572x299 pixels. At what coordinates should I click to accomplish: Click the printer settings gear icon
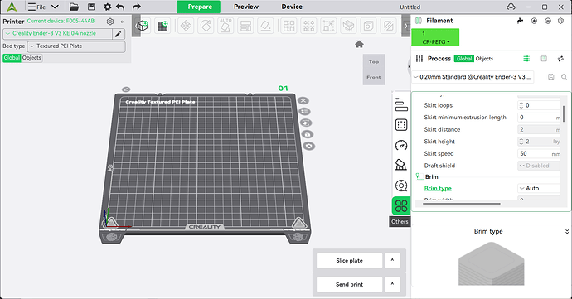click(x=110, y=22)
